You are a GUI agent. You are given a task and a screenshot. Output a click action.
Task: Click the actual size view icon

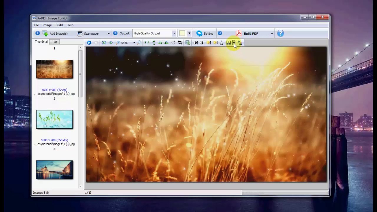coord(111,43)
